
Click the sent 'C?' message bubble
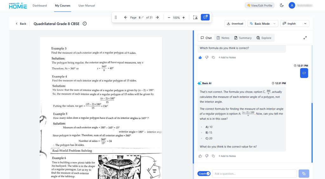(x=304, y=73)
